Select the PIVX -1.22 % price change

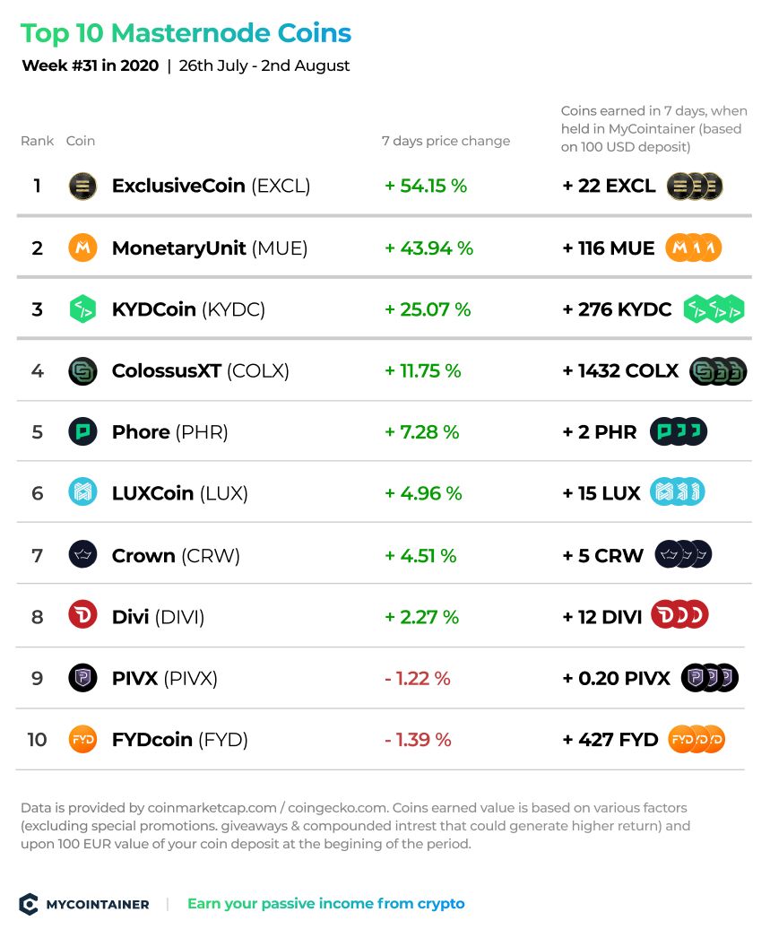[x=418, y=678]
